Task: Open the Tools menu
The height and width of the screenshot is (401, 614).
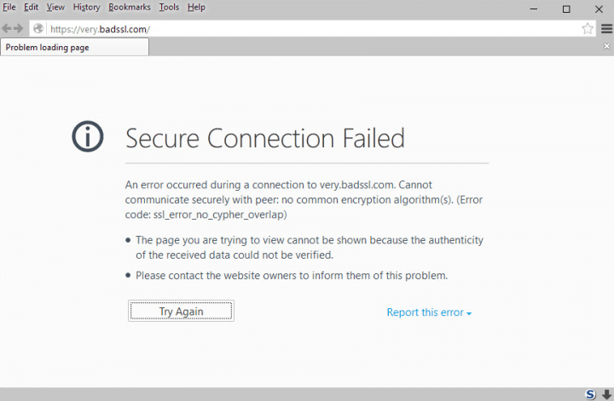Action: (169, 7)
